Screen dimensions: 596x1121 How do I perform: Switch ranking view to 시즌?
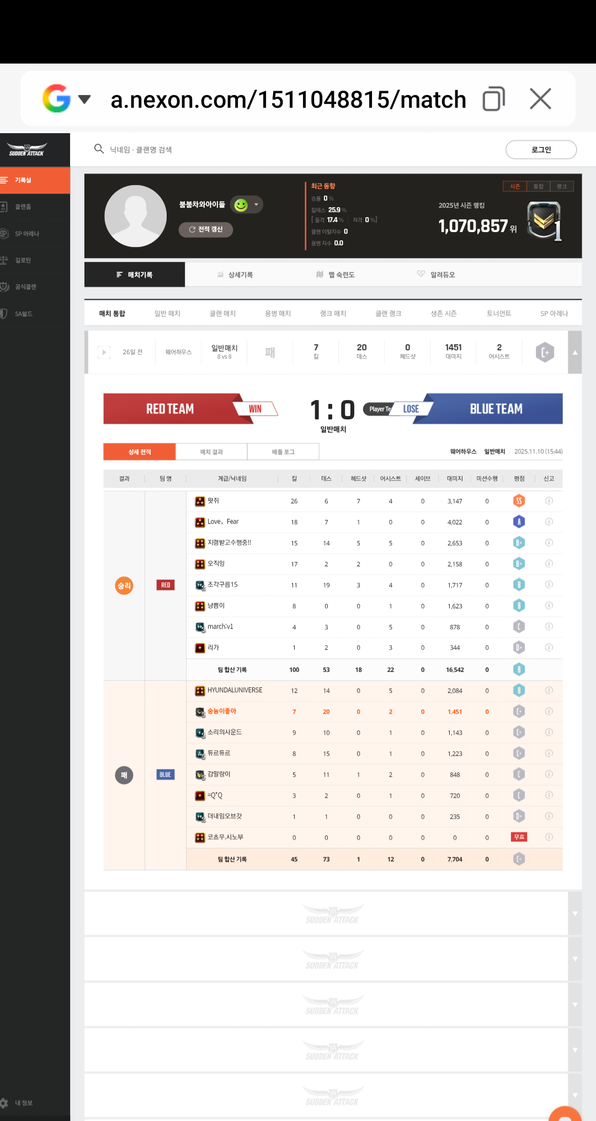pos(514,187)
